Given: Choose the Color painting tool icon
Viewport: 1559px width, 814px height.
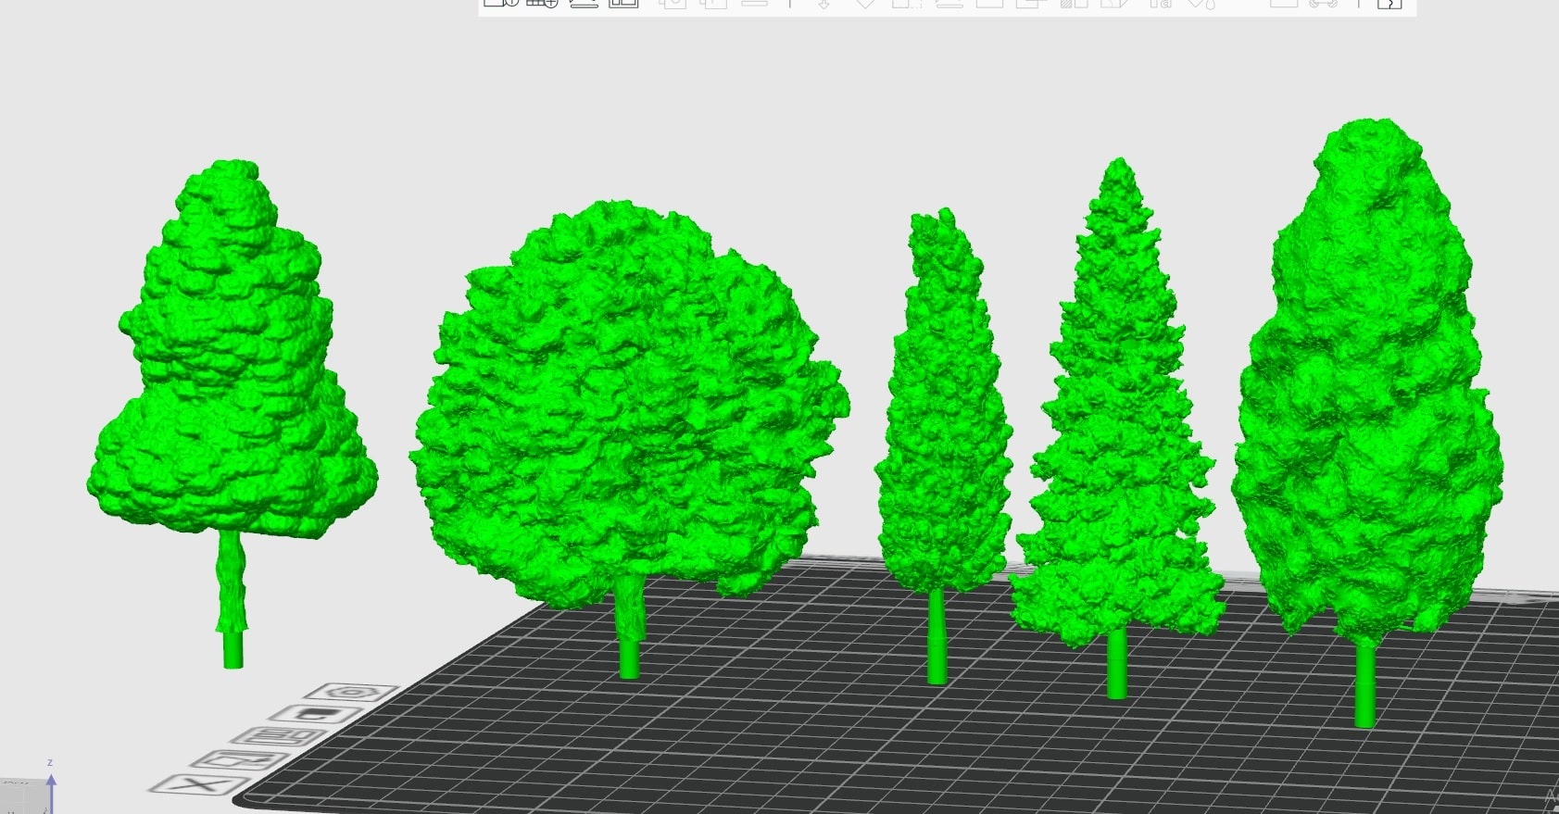Looking at the screenshot, I should coord(1201,4).
